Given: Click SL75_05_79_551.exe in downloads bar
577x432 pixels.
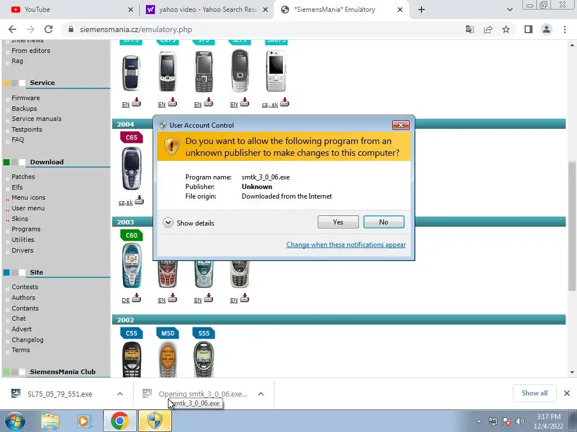Looking at the screenshot, I should click(x=60, y=394).
